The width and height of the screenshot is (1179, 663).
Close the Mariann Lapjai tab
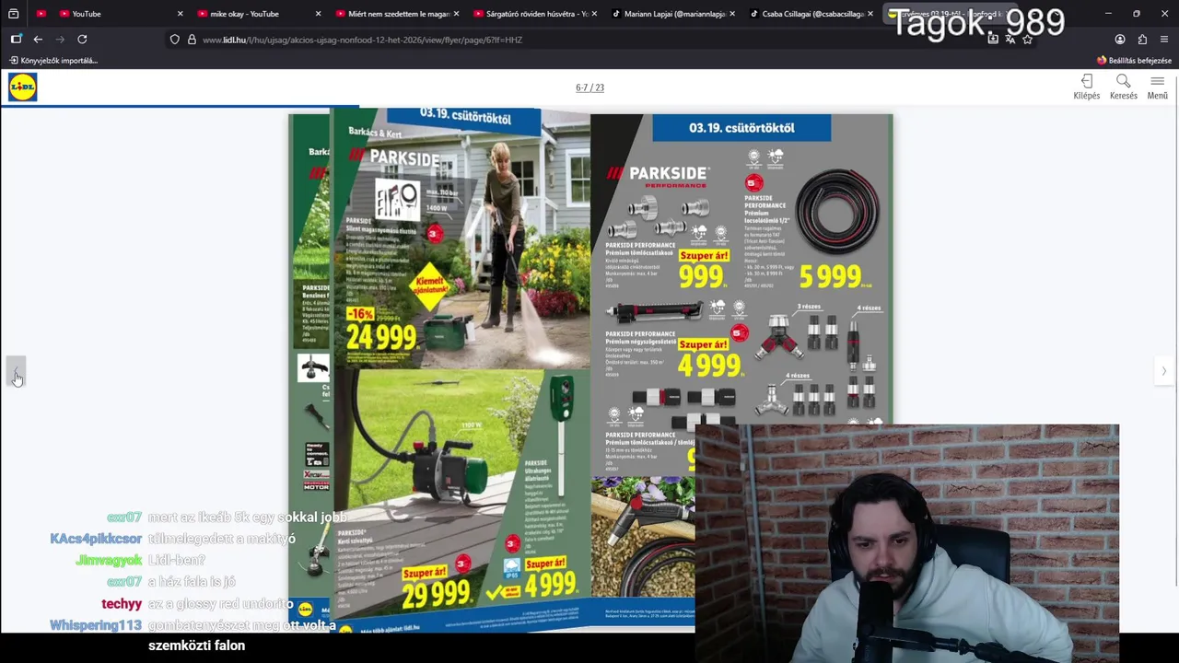[732, 14]
